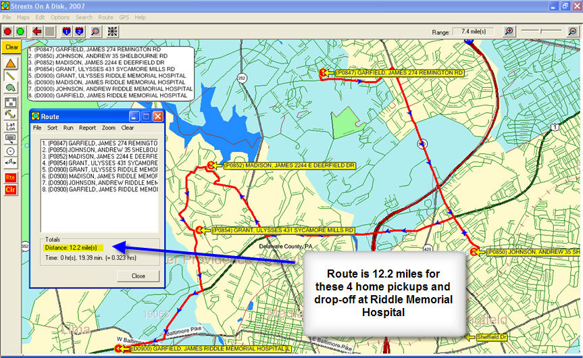Click the yellow Clear button on sidebar

coord(11,47)
